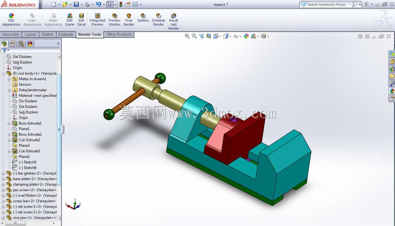Click the Zoom to Area icon

click(194, 36)
